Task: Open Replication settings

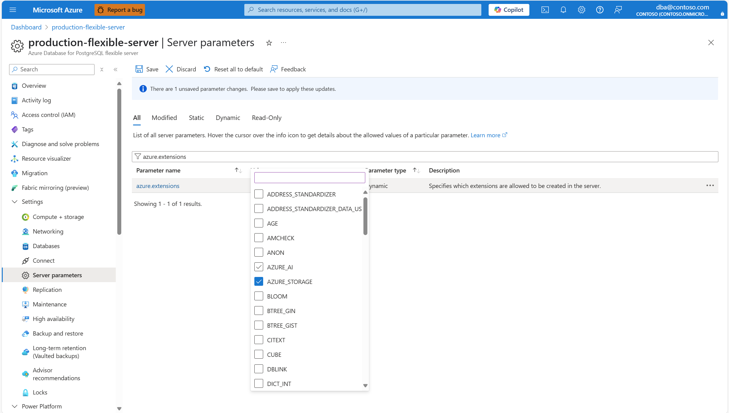Action: pos(47,290)
